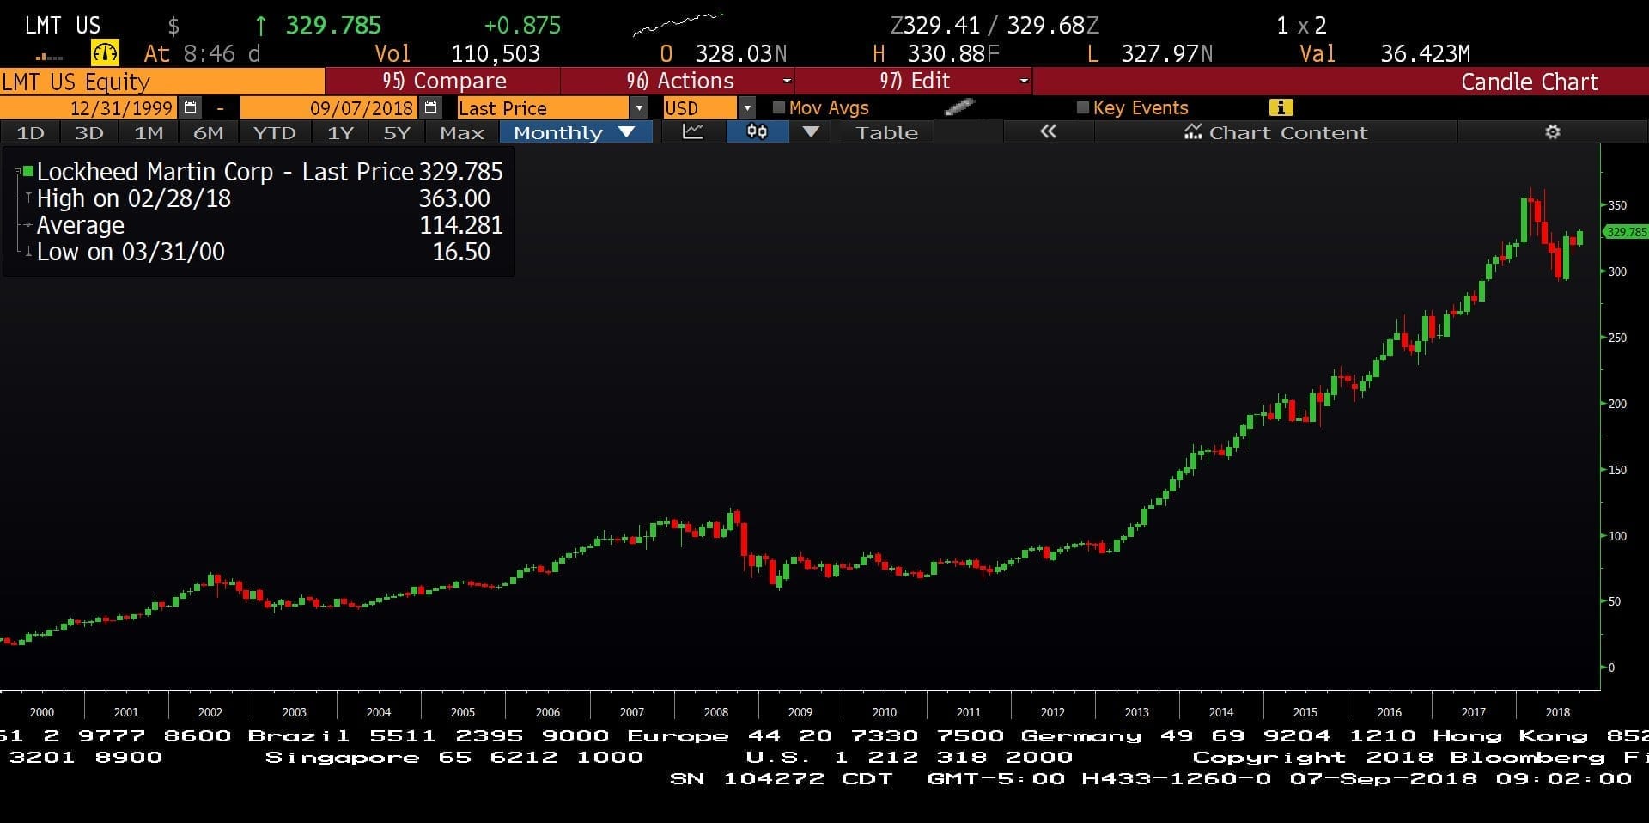This screenshot has width=1649, height=823.
Task: Click the 350 label on price axis
Action: [x=1617, y=205]
